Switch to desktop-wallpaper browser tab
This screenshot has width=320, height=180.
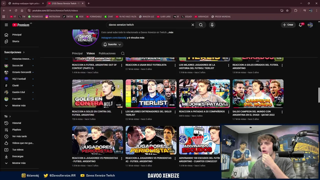click(x=26, y=3)
